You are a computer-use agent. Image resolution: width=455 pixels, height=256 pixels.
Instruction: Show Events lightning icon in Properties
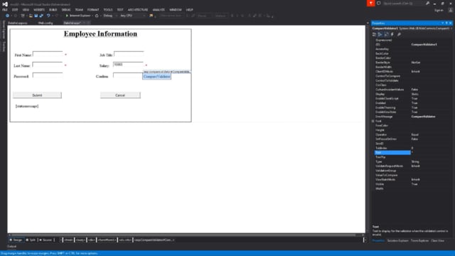[x=392, y=34]
